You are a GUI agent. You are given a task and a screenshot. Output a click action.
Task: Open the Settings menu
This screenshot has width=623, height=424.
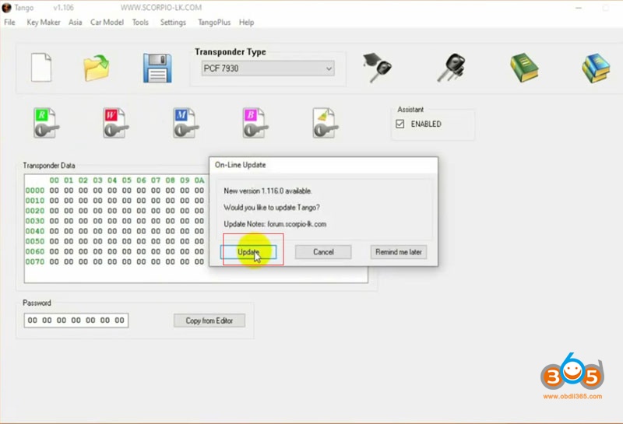(x=173, y=23)
